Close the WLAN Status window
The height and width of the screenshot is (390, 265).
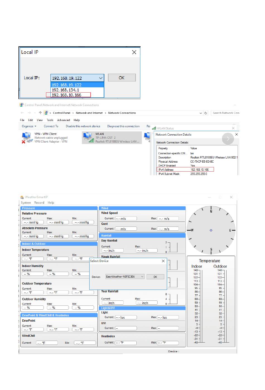click(x=233, y=128)
